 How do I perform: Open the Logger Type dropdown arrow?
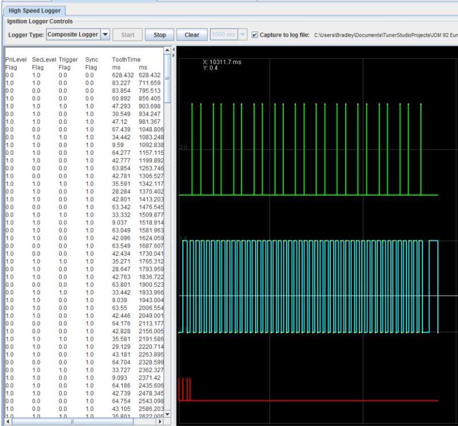point(105,34)
